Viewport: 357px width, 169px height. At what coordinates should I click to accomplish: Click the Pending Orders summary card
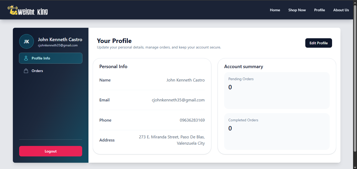click(x=277, y=90)
